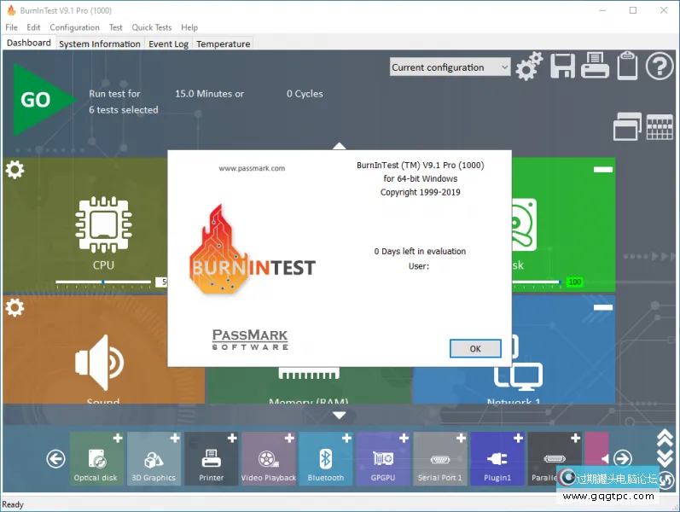Add the 3D Graphics test
This screenshot has height=512, width=680.
tap(175, 439)
